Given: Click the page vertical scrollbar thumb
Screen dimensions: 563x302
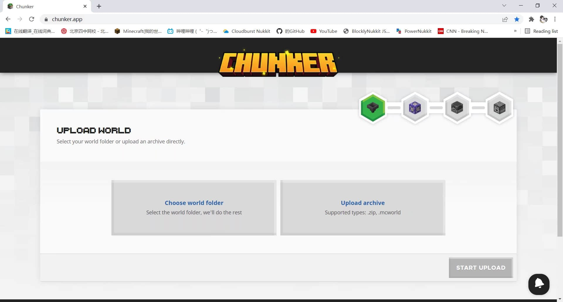Looking at the screenshot, I should tap(560, 140).
